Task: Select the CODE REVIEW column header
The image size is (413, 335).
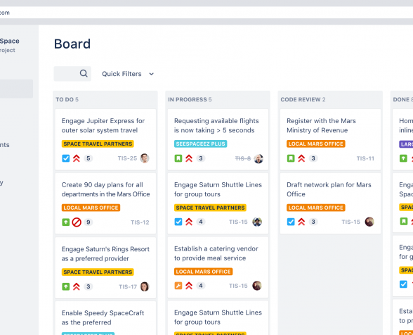Action: tap(303, 99)
